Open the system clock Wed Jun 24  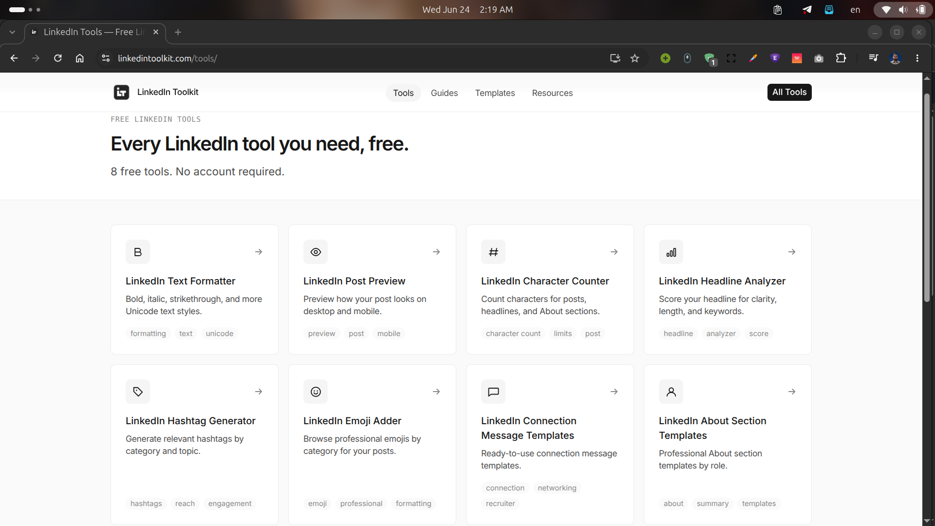click(x=467, y=10)
